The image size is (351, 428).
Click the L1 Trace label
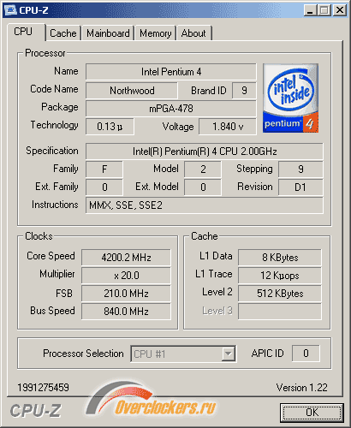pos(214,274)
